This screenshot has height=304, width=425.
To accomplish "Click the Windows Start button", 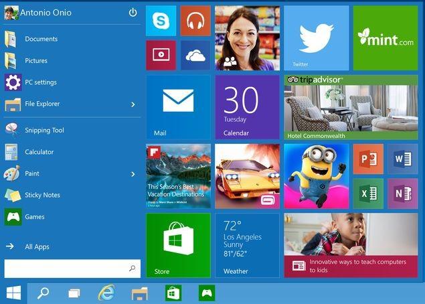I will click(13, 293).
